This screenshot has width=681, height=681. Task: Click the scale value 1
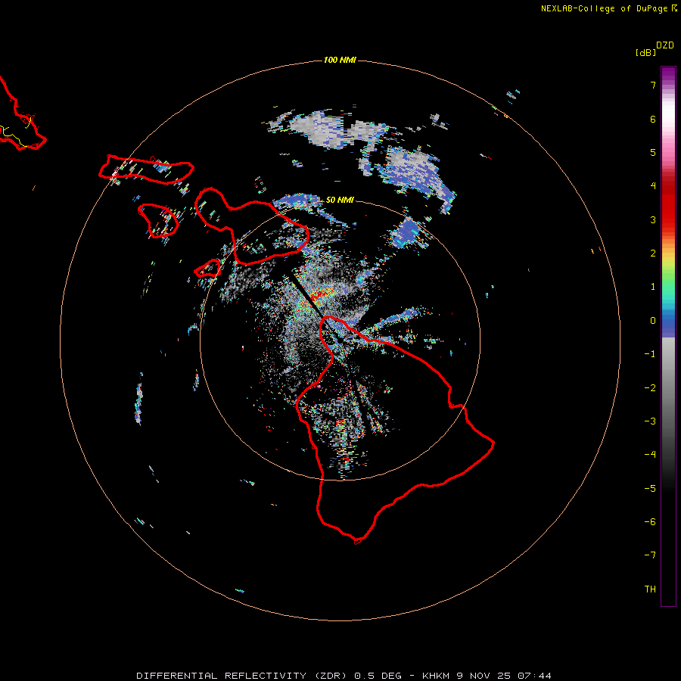(653, 287)
